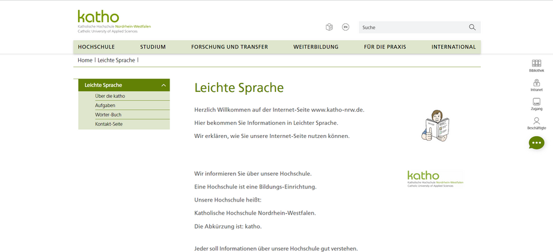The image size is (553, 252).
Task: Open the HOCHSCHULE menu
Action: [96, 47]
